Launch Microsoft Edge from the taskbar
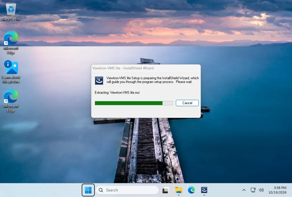This screenshot has height=197, width=292. tap(191, 190)
